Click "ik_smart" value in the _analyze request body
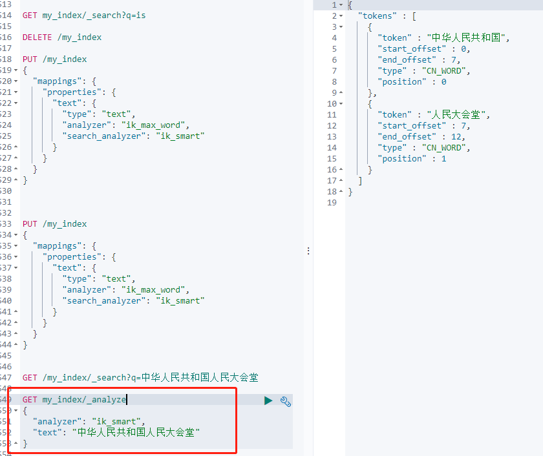Screen dimensions: 543x456 (x=116, y=422)
